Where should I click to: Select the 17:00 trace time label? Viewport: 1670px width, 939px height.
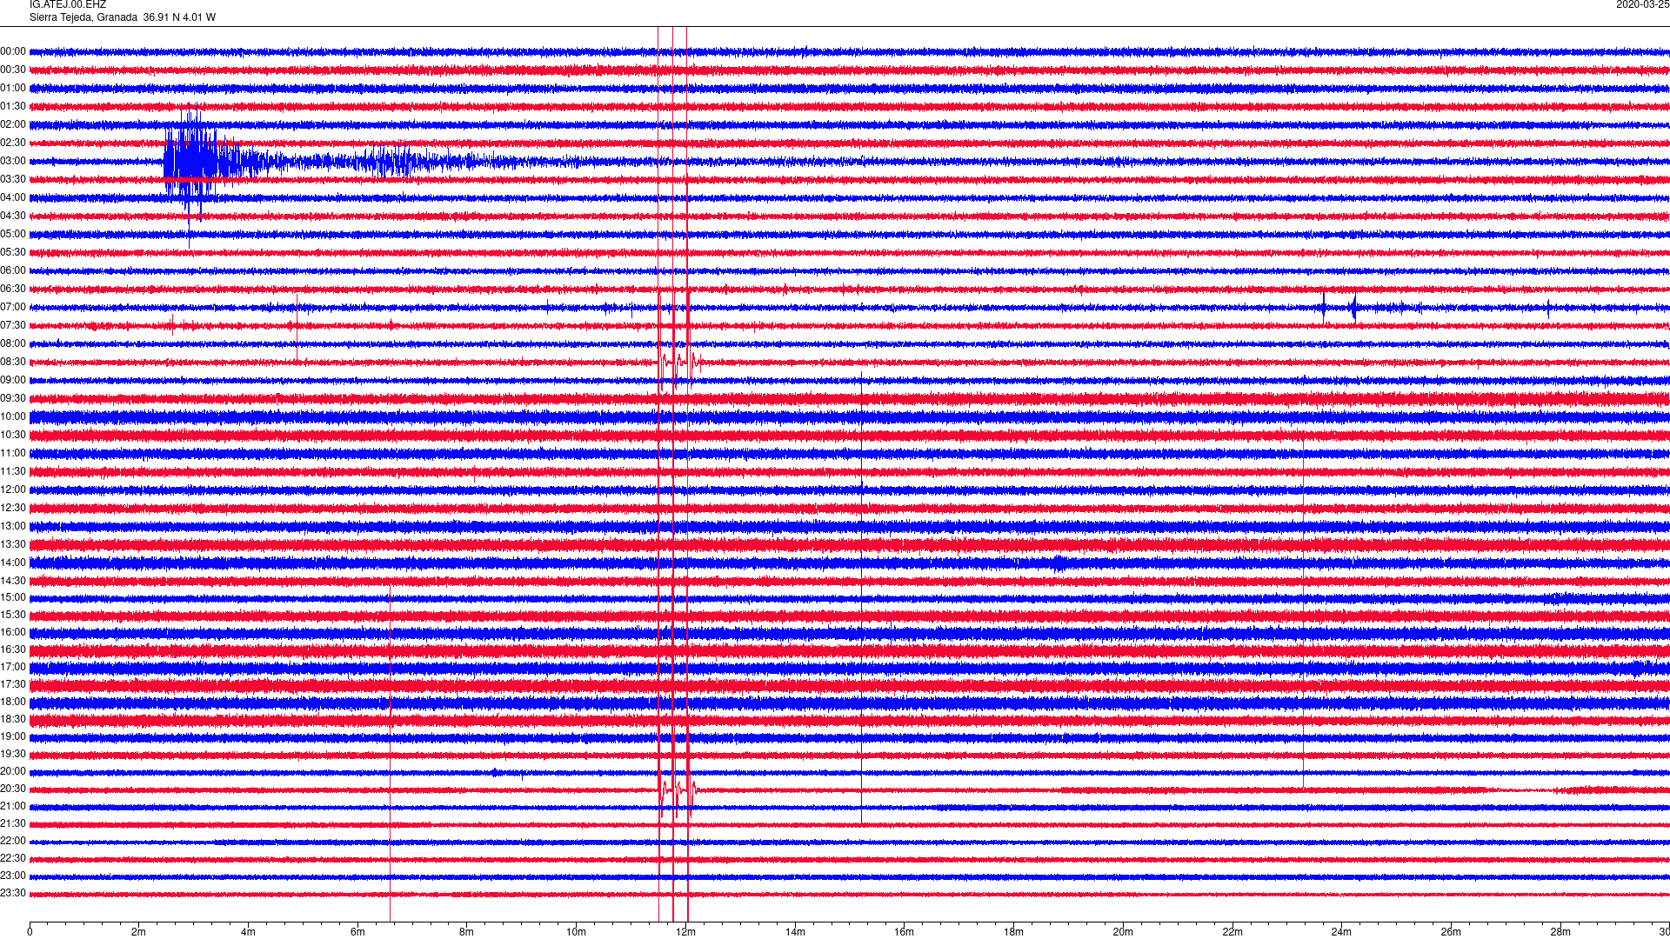click(x=13, y=668)
